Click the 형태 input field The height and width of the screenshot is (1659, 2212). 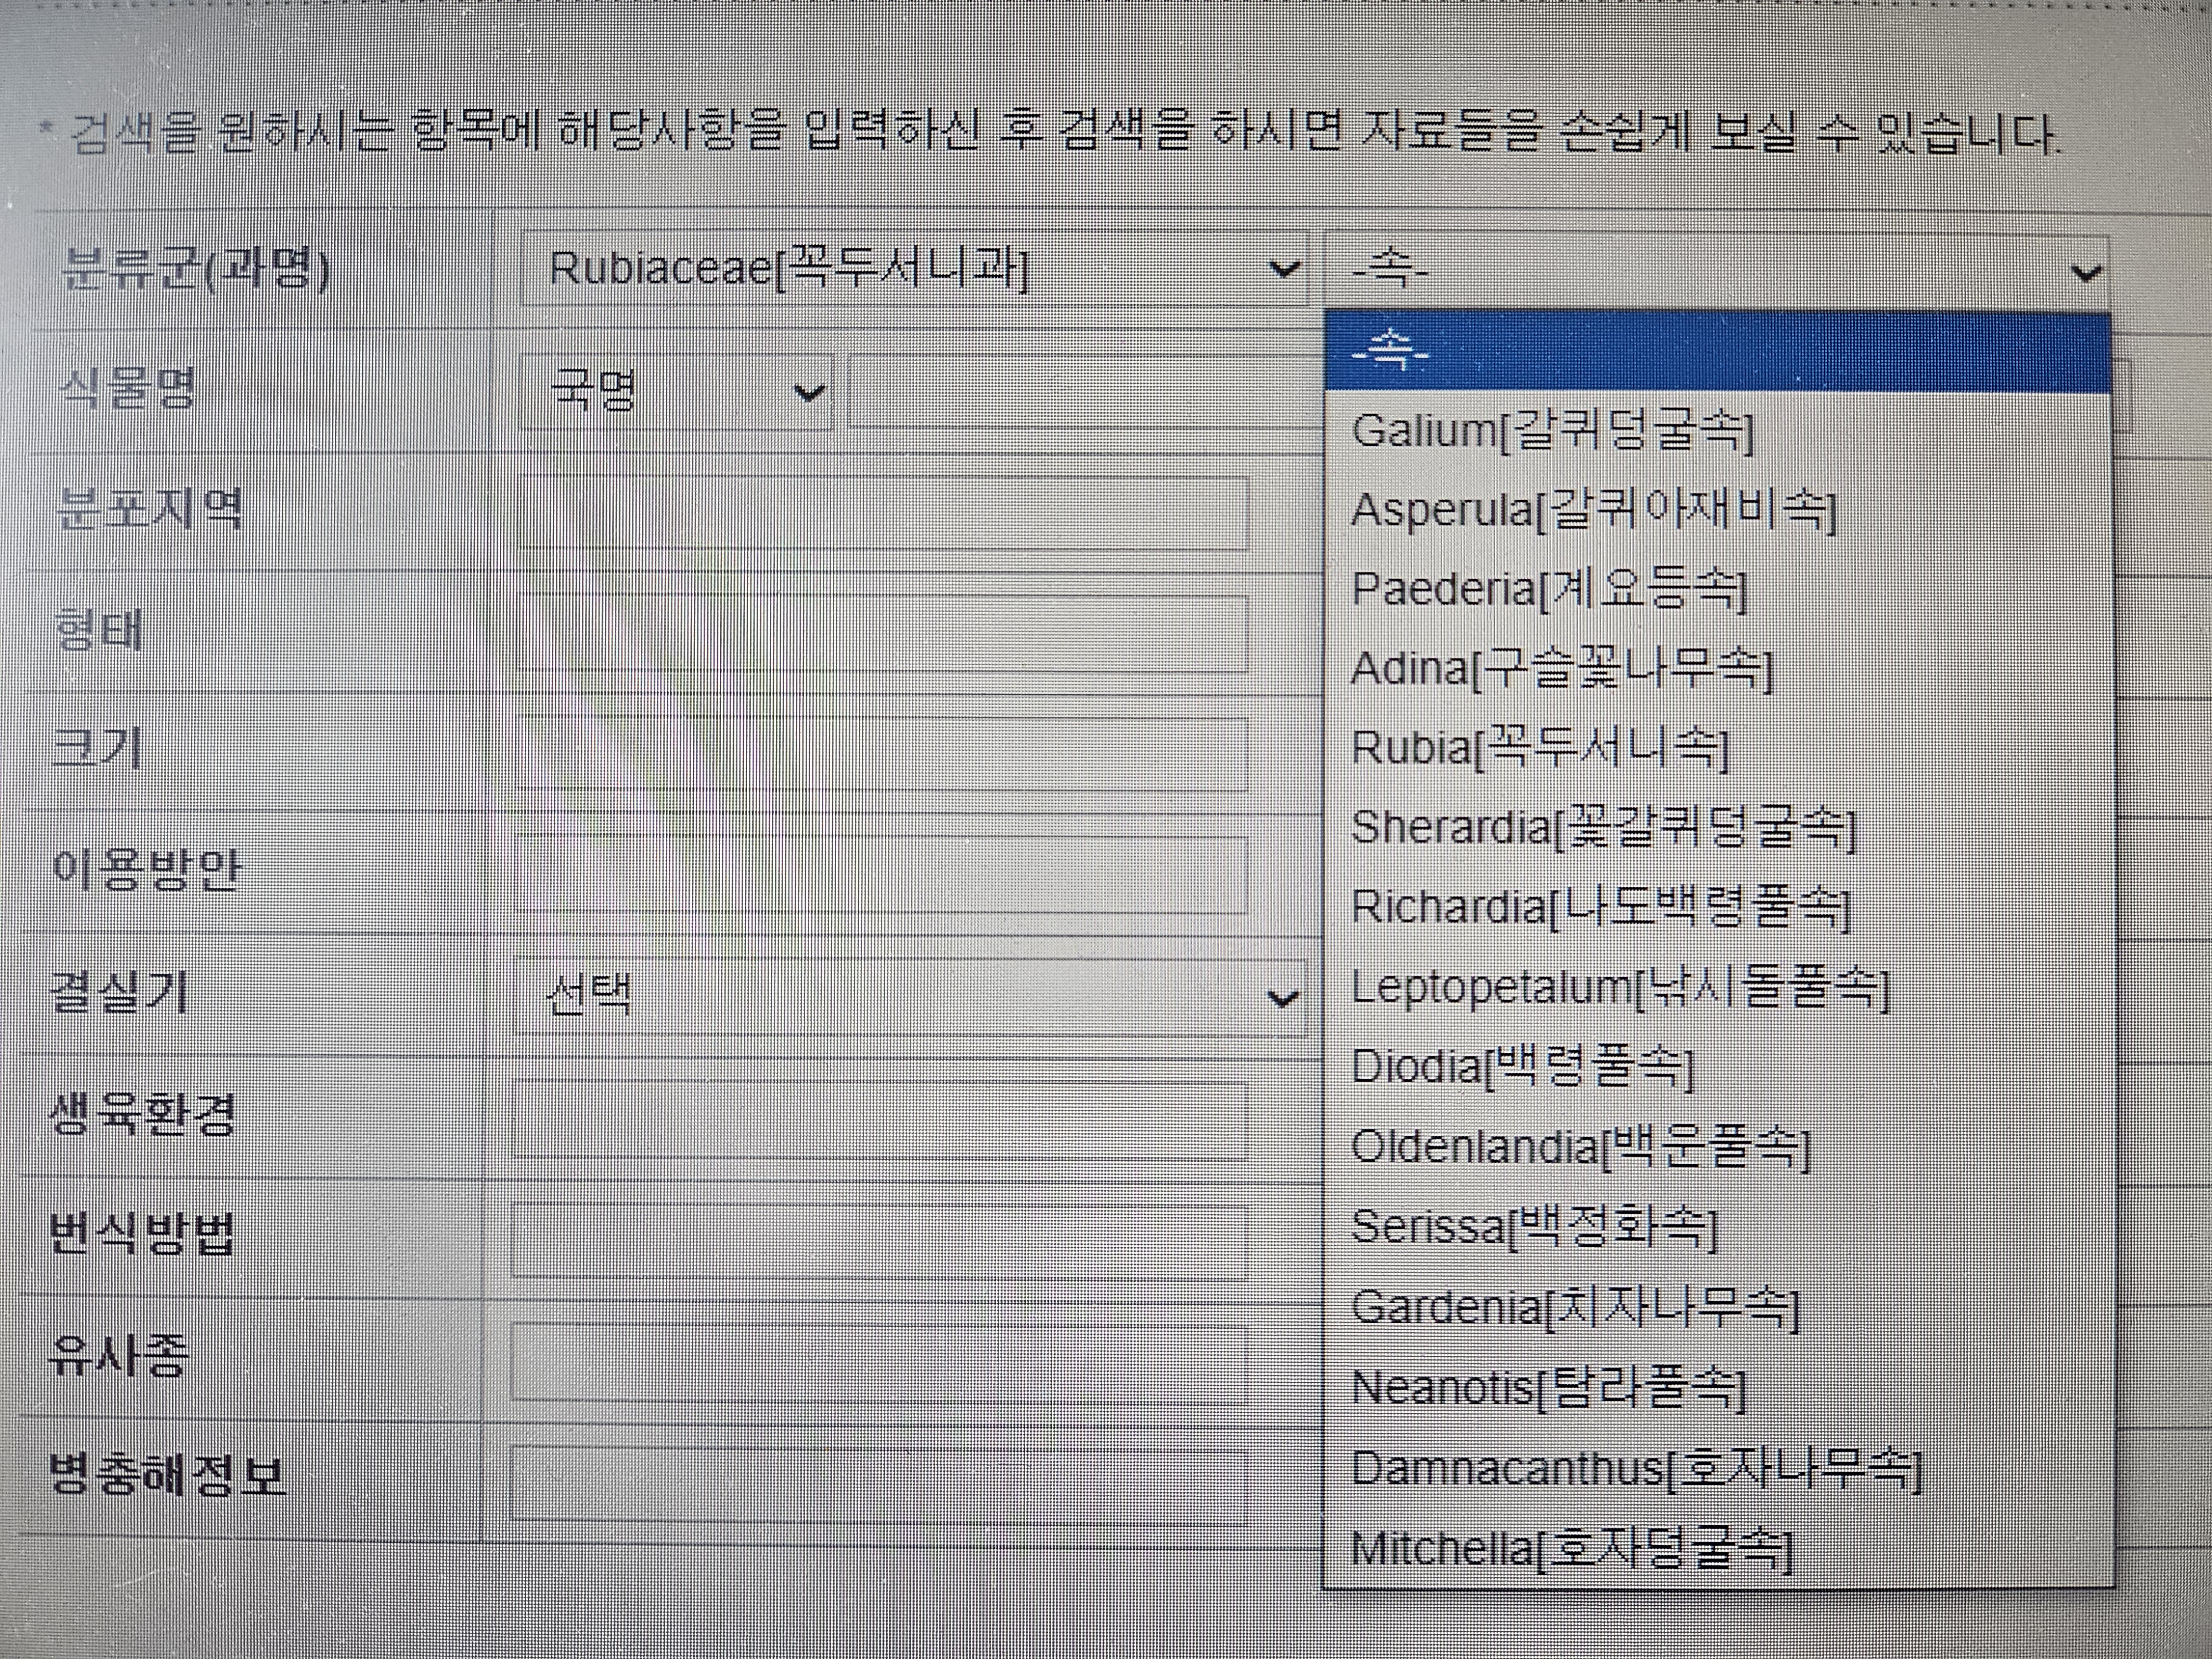[882, 633]
